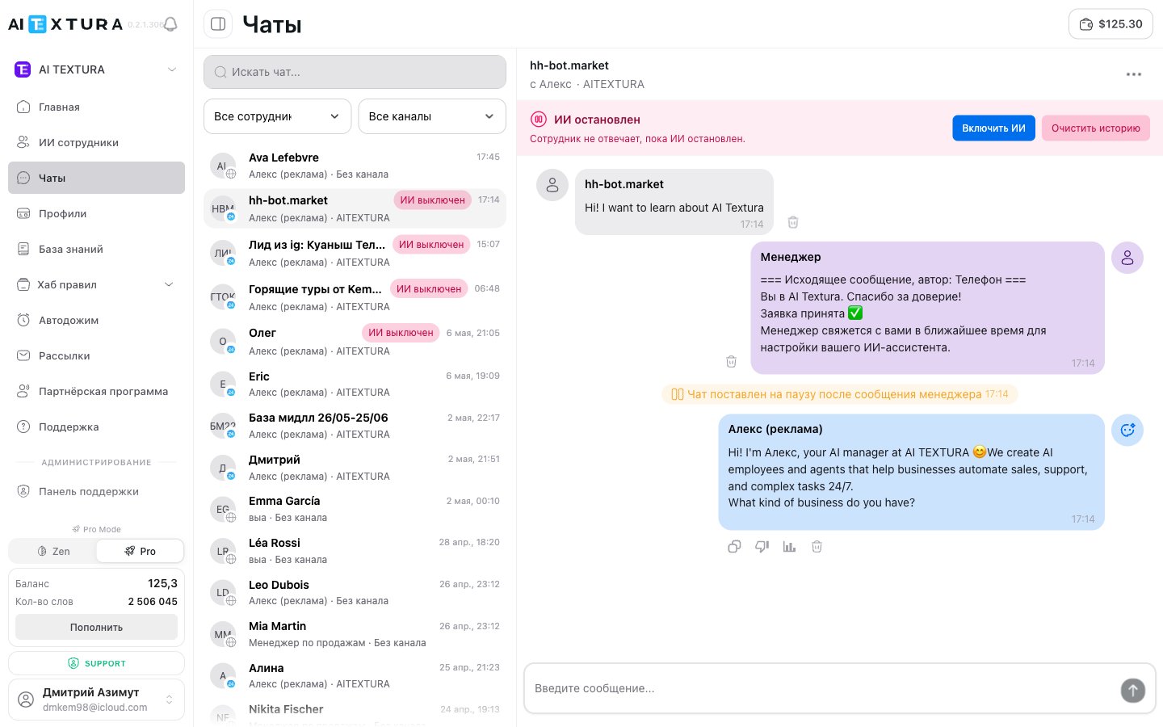1163x727 pixels.
Task: Open the Emma García chat
Action: click(x=355, y=509)
